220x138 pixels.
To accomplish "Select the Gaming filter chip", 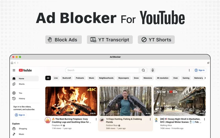I will 186,78.
